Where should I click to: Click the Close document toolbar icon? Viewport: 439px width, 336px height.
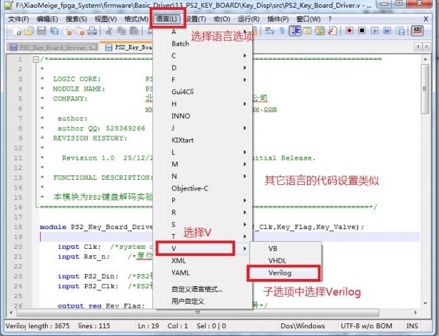(x=67, y=31)
